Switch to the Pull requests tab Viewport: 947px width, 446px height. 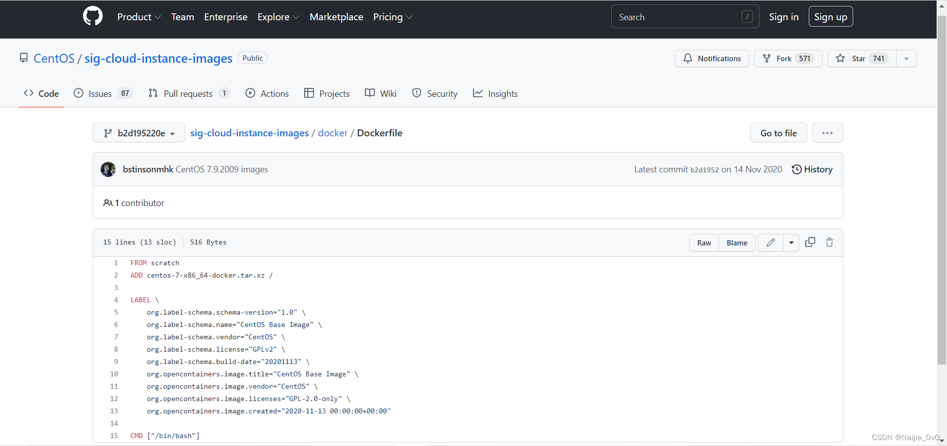189,93
